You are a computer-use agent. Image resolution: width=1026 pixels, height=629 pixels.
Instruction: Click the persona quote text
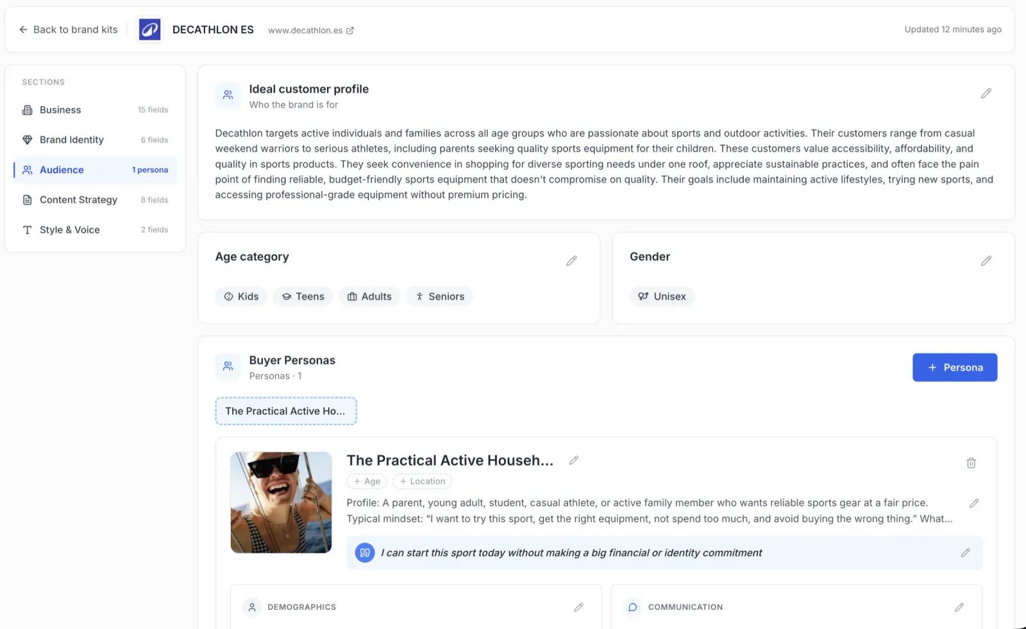pos(571,553)
